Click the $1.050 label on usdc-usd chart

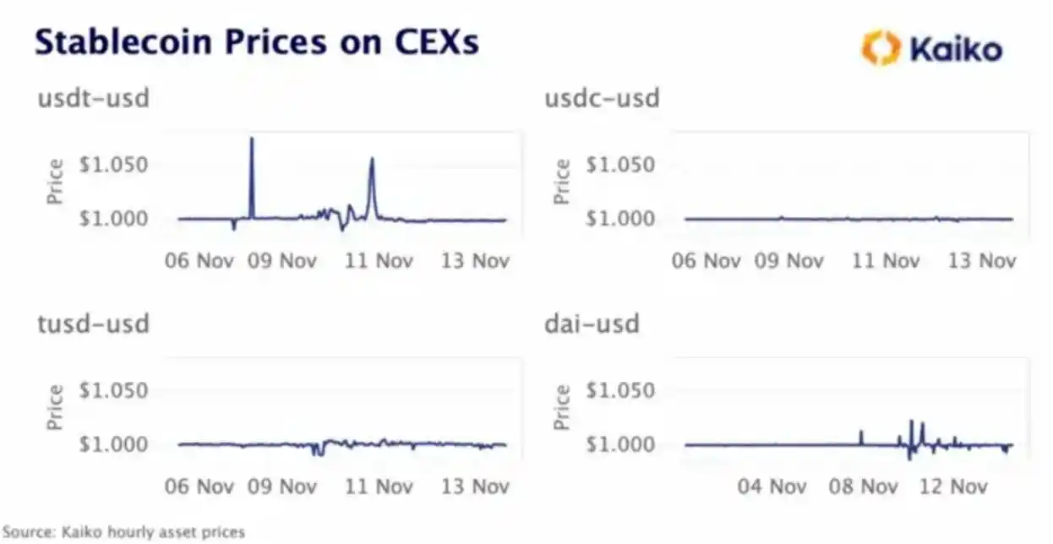pyautogui.click(x=620, y=165)
